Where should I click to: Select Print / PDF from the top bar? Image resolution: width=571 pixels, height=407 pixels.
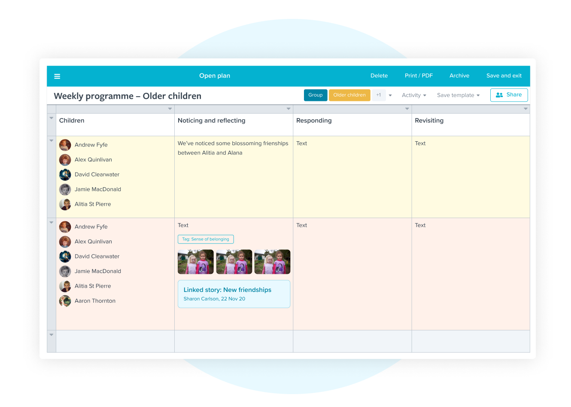point(419,76)
